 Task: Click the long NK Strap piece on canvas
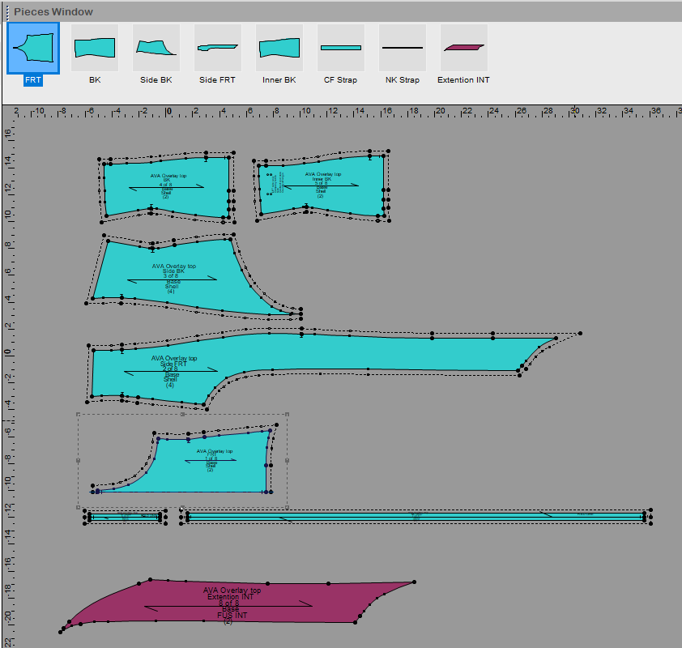(416, 517)
